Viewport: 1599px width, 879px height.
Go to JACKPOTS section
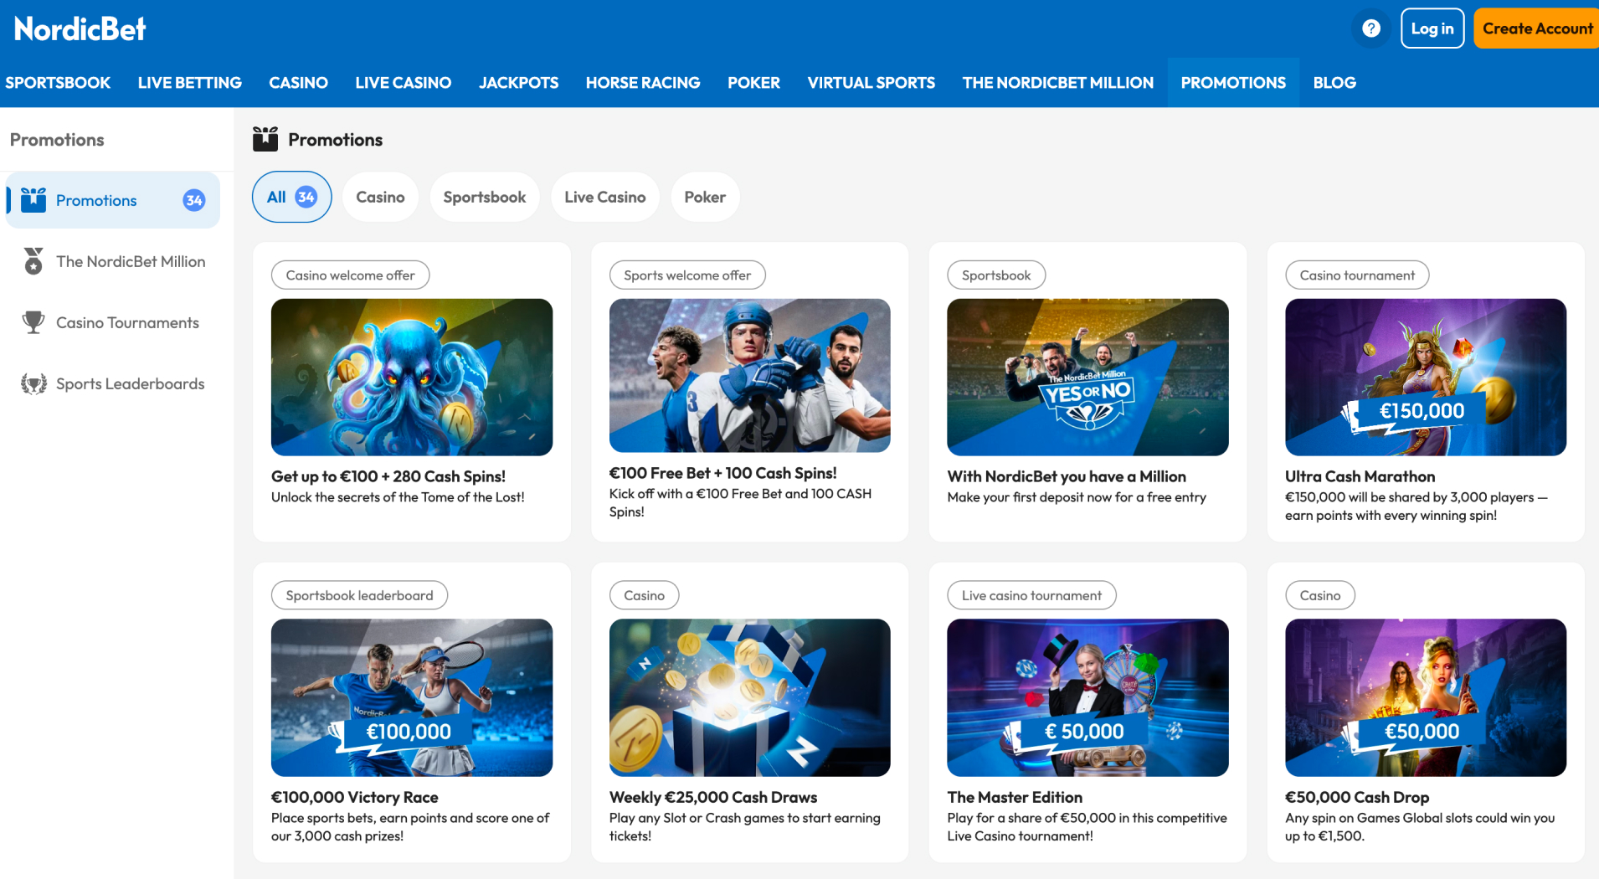point(518,83)
